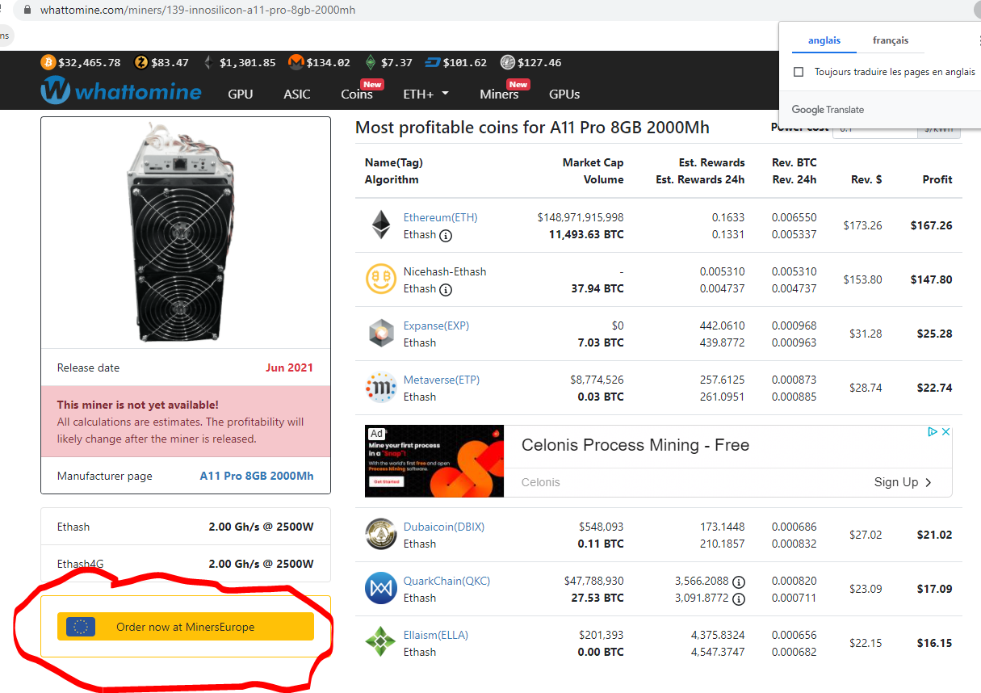
Task: Open the Miners section in the navigation
Action: 497,94
